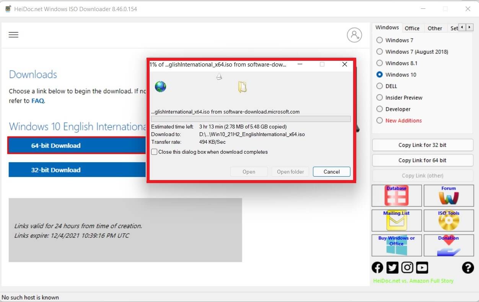479x302 pixels.
Task: Open the Mailing List tile
Action: [x=396, y=221]
